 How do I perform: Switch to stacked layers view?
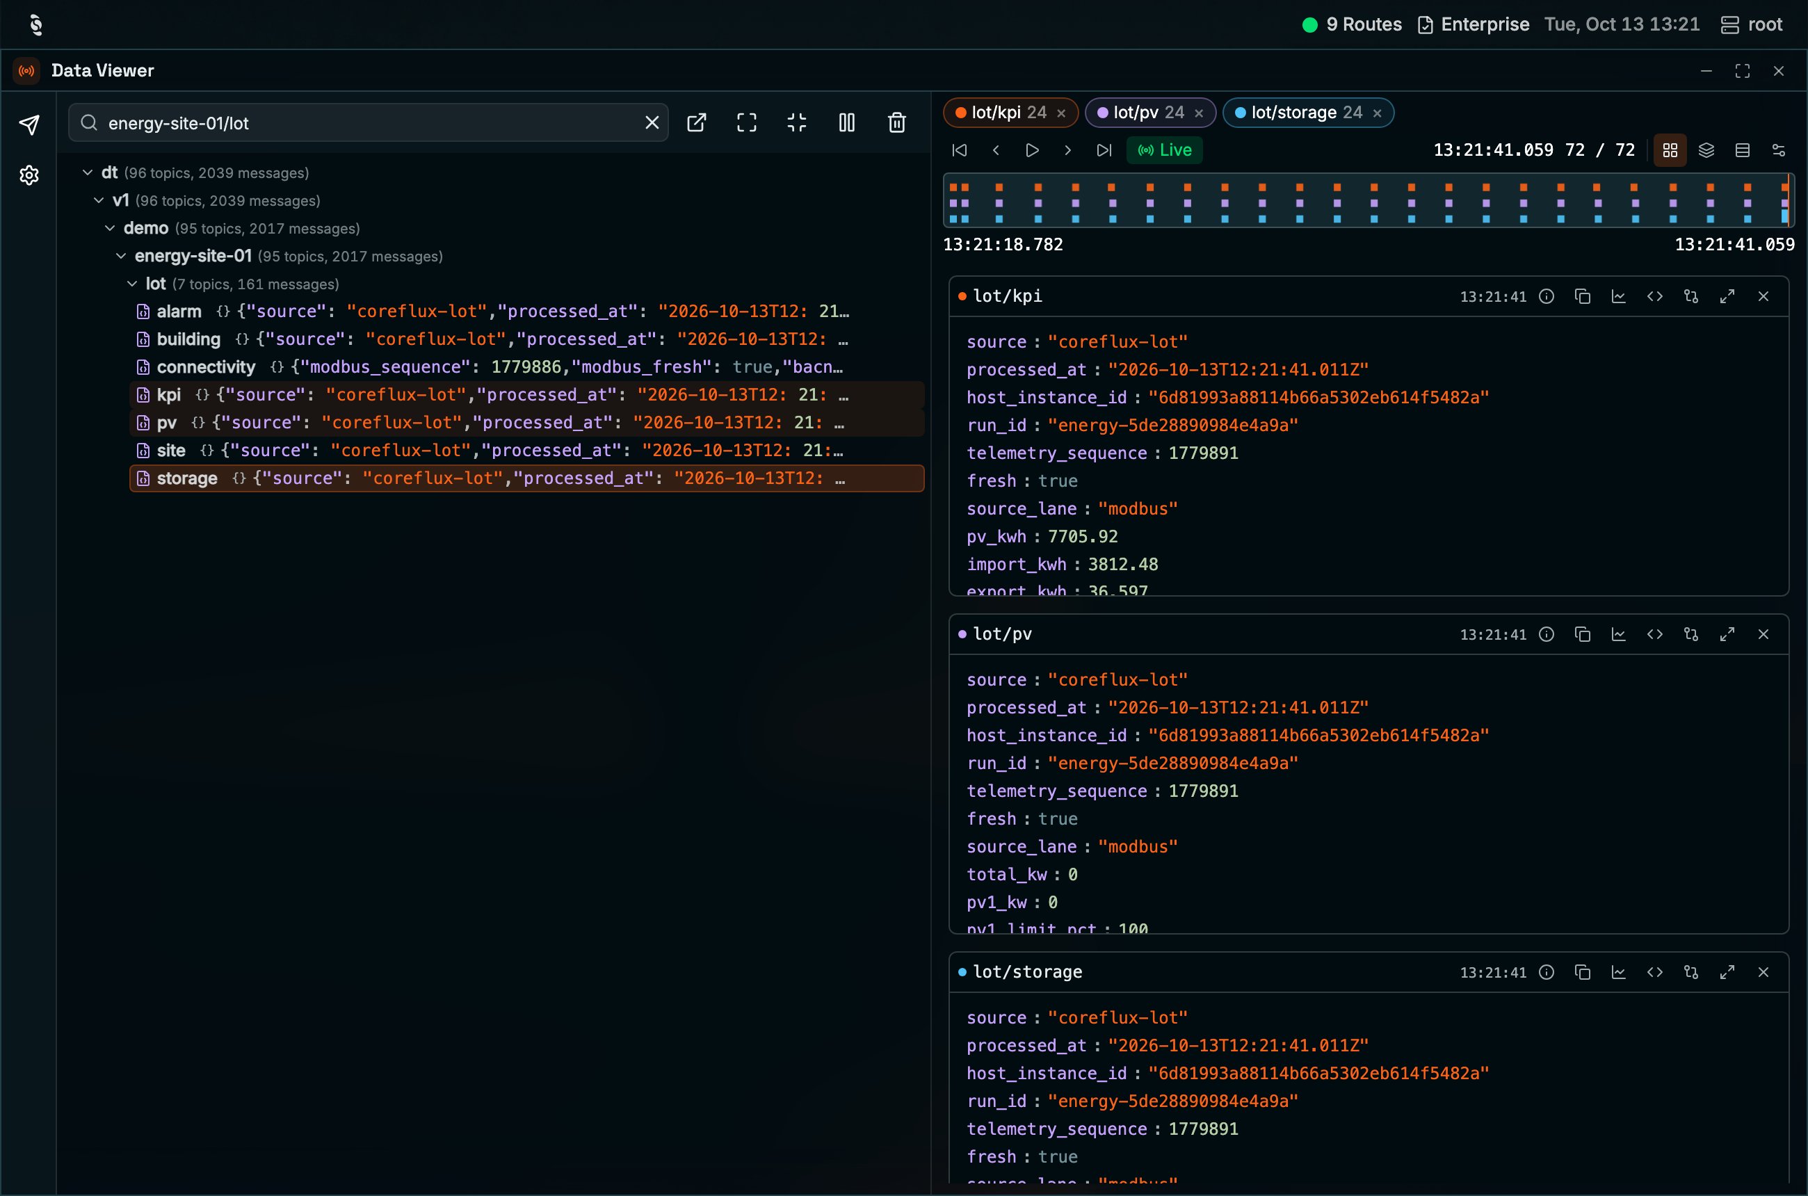[x=1706, y=150]
